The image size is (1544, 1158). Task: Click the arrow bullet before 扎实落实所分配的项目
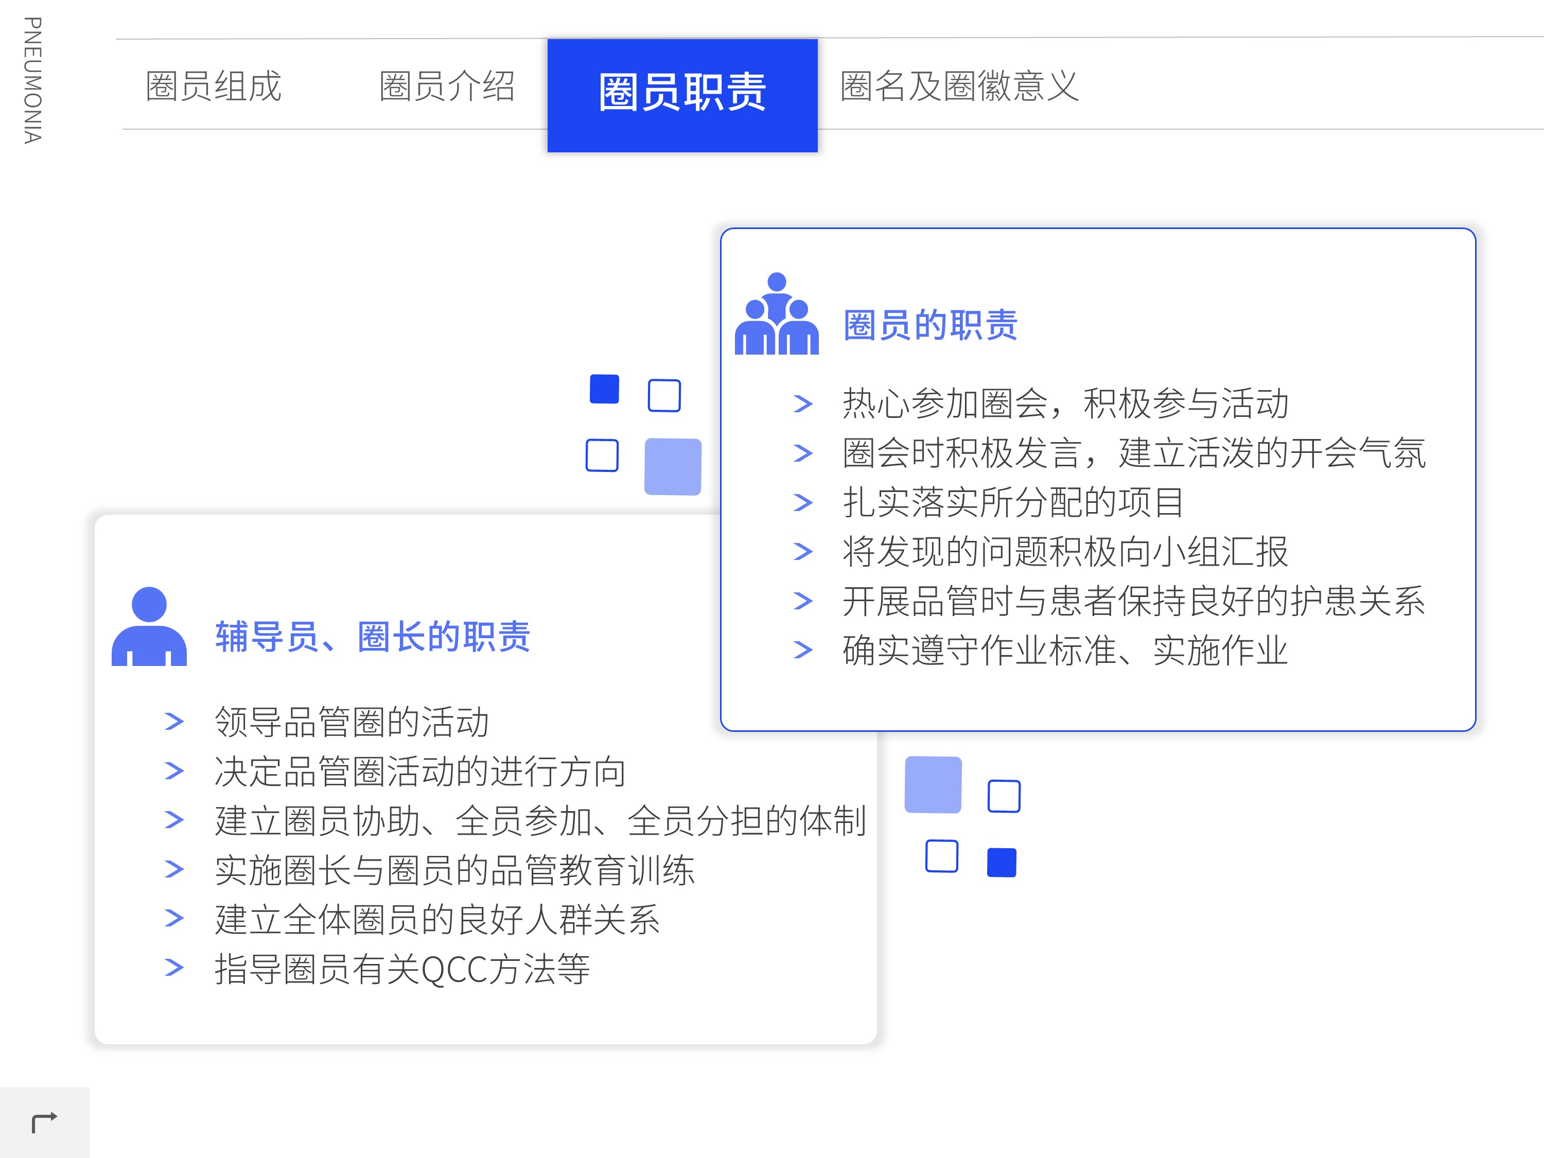803,502
